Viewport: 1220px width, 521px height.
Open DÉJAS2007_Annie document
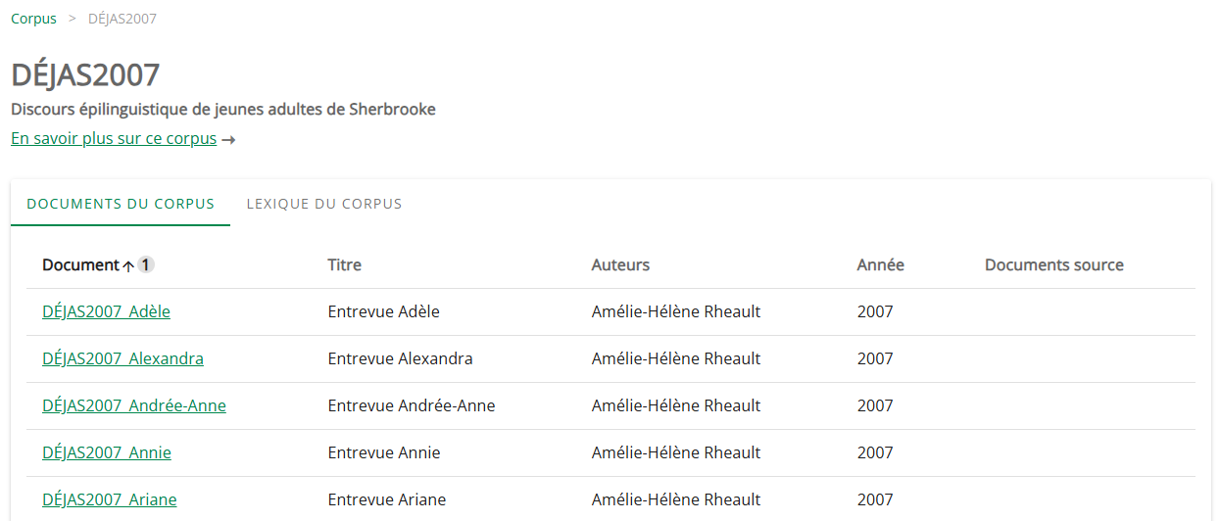tap(106, 452)
